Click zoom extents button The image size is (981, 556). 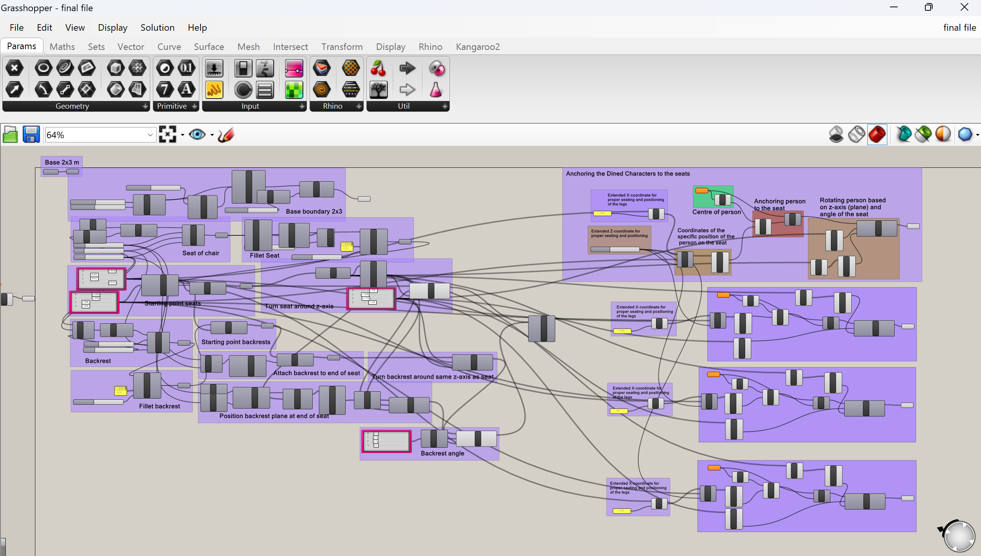point(168,135)
